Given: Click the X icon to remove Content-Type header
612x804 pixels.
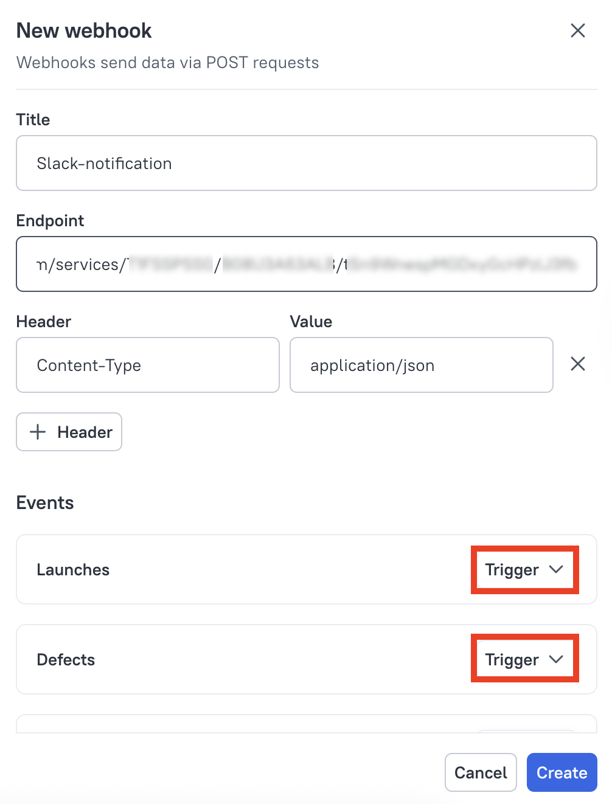Looking at the screenshot, I should [x=577, y=364].
